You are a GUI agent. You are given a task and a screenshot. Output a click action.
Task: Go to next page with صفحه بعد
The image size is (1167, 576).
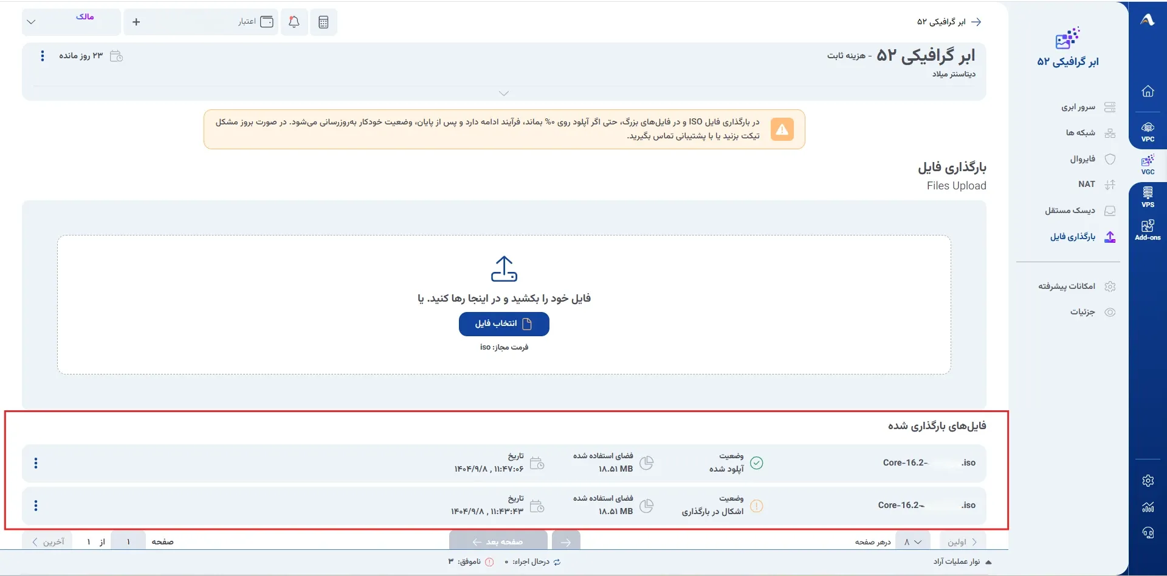pos(498,542)
